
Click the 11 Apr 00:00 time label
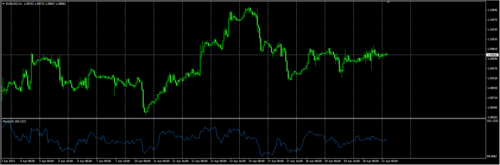[x=161, y=161]
